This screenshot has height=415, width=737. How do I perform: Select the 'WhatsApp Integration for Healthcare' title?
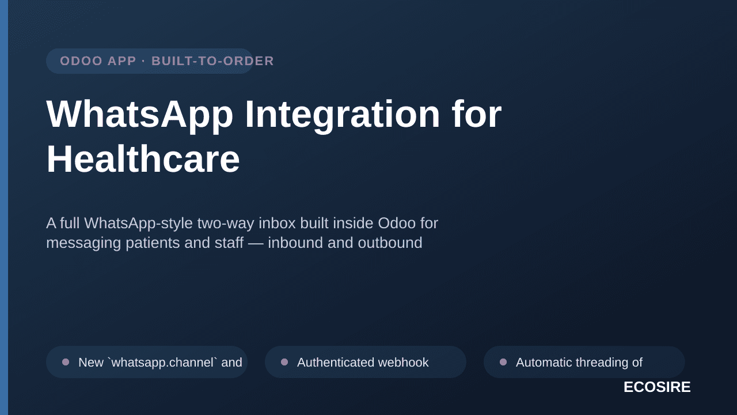click(274, 136)
